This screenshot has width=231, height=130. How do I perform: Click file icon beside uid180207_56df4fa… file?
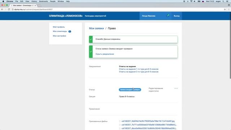(x=120, y=121)
